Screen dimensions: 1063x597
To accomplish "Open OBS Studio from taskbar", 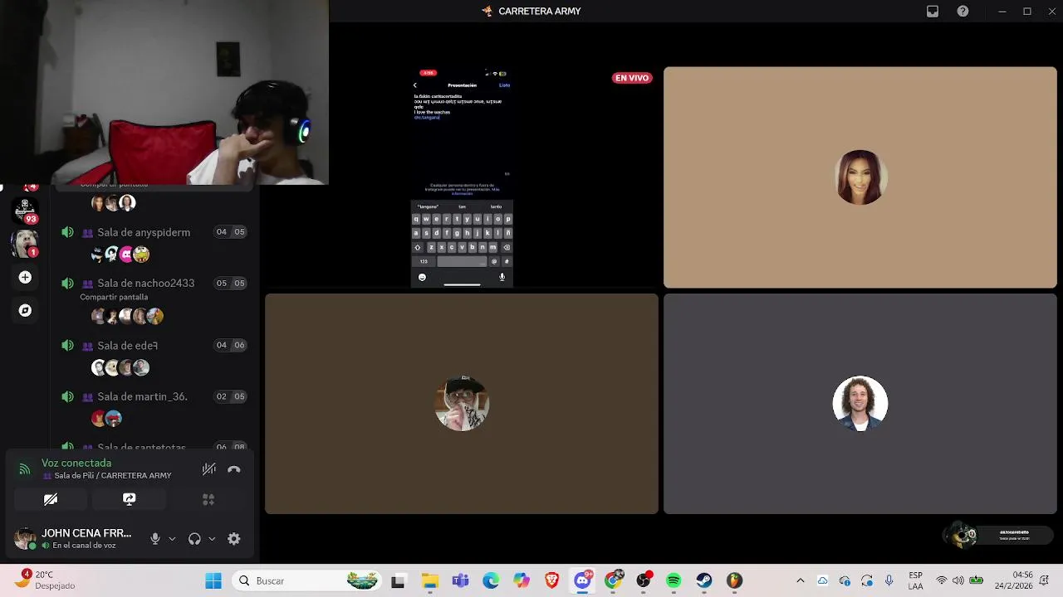I will (x=644, y=580).
